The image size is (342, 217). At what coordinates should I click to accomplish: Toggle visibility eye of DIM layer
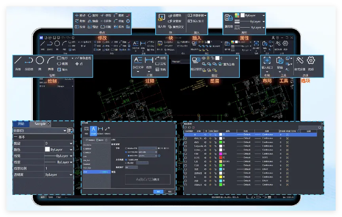click(205, 153)
